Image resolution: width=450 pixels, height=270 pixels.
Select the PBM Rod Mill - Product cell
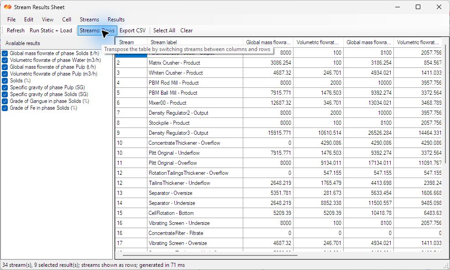[x=195, y=83]
